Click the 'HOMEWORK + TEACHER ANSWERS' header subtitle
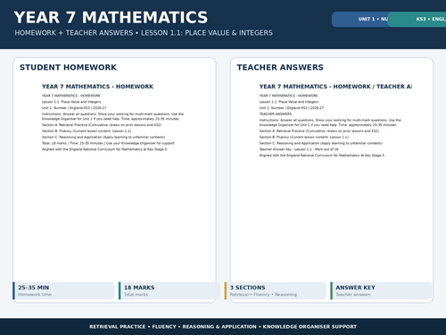Image resolution: width=446 pixels, height=335 pixels. 144,33
